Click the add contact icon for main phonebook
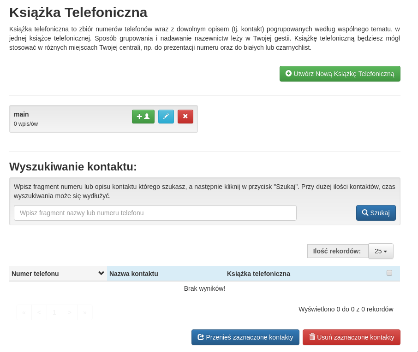The width and height of the screenshot is (418, 352). (143, 117)
